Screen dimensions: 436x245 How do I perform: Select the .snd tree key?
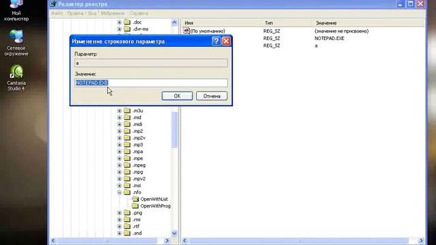pyautogui.click(x=137, y=233)
